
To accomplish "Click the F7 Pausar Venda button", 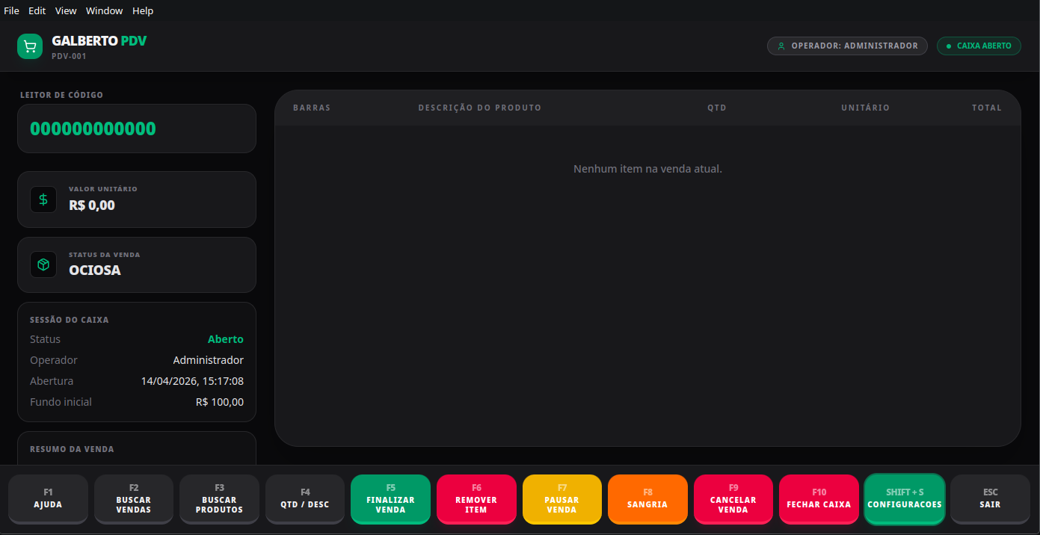I will [x=562, y=498].
